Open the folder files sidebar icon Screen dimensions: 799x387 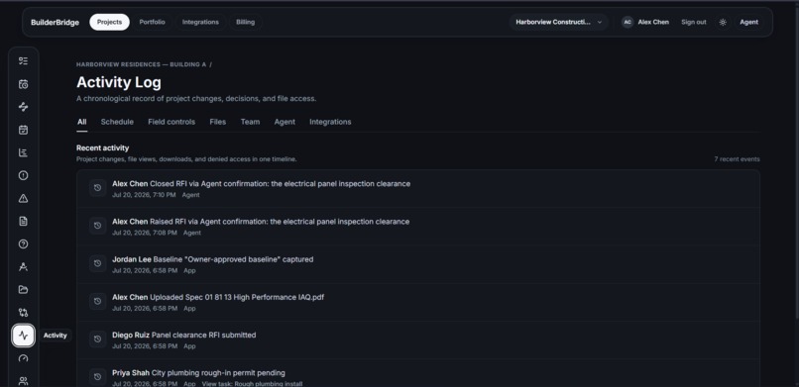click(x=23, y=290)
